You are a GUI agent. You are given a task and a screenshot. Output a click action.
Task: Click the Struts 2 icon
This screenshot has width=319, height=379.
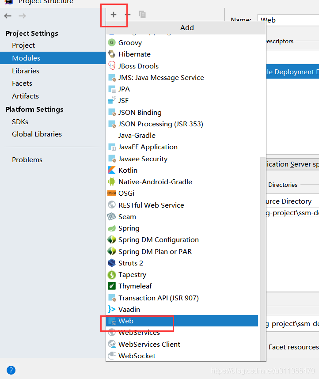pyautogui.click(x=112, y=263)
